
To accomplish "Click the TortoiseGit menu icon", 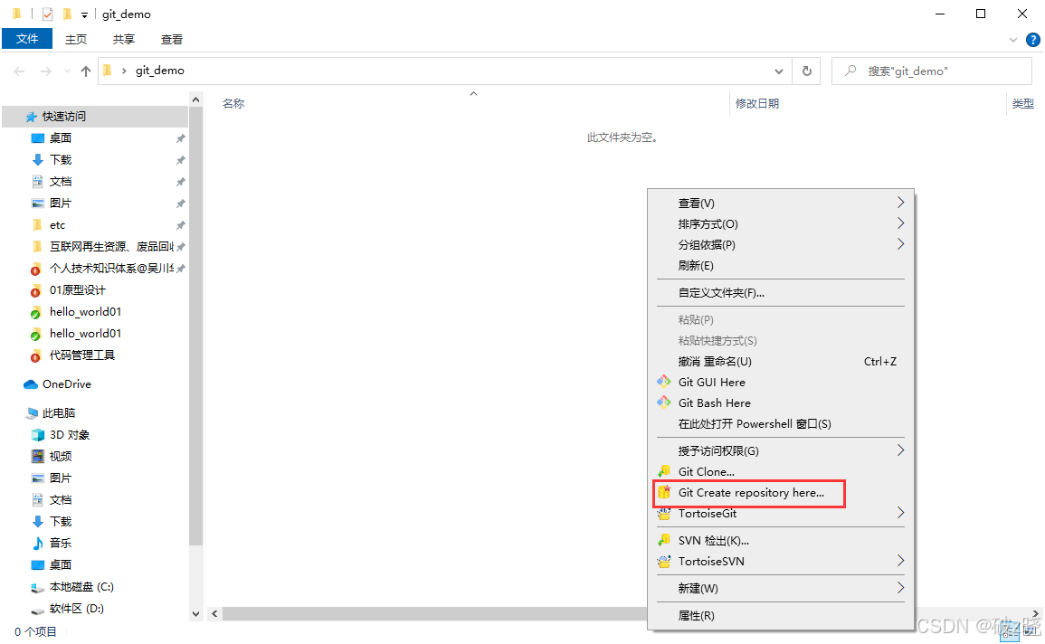I will coord(664,514).
